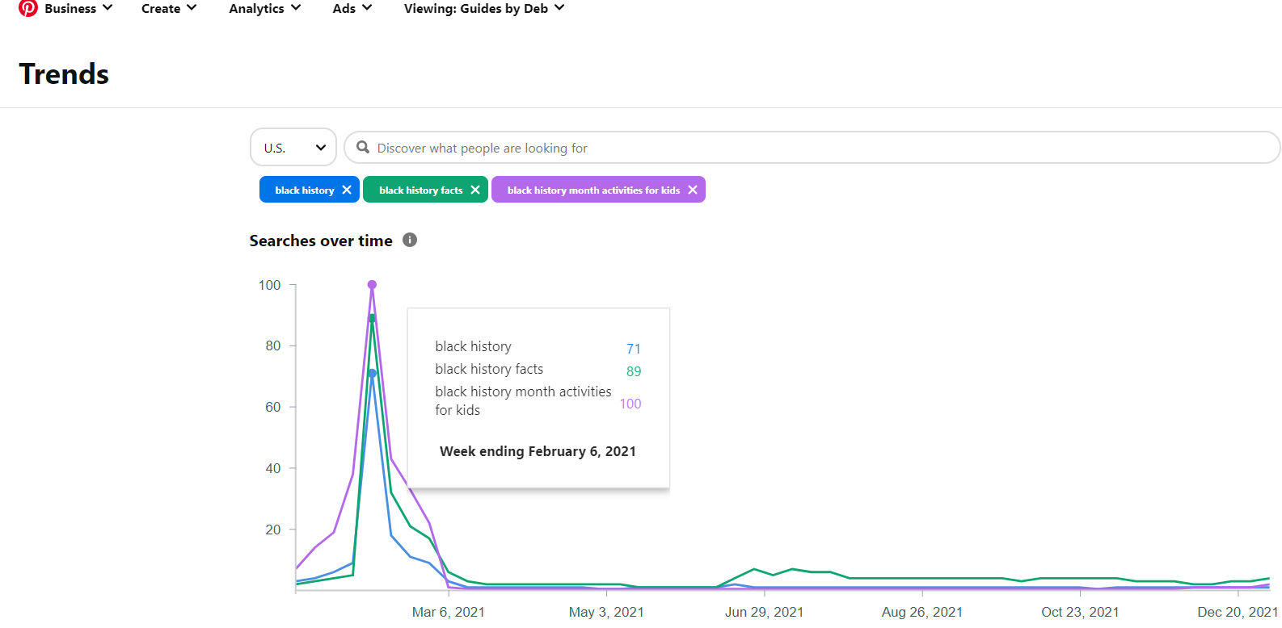The height and width of the screenshot is (628, 1282).
Task: Remove the black history facts tag
Action: tap(475, 190)
